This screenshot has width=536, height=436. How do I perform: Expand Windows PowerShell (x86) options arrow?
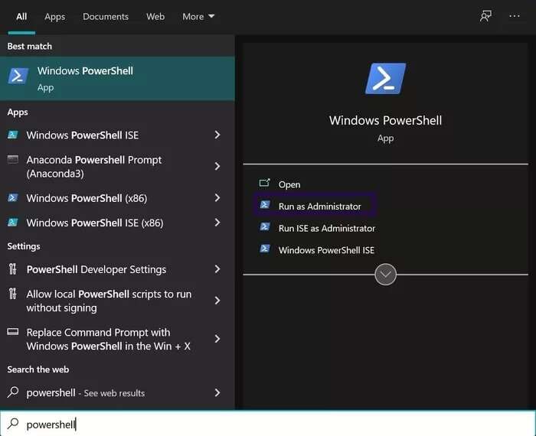pyautogui.click(x=217, y=197)
